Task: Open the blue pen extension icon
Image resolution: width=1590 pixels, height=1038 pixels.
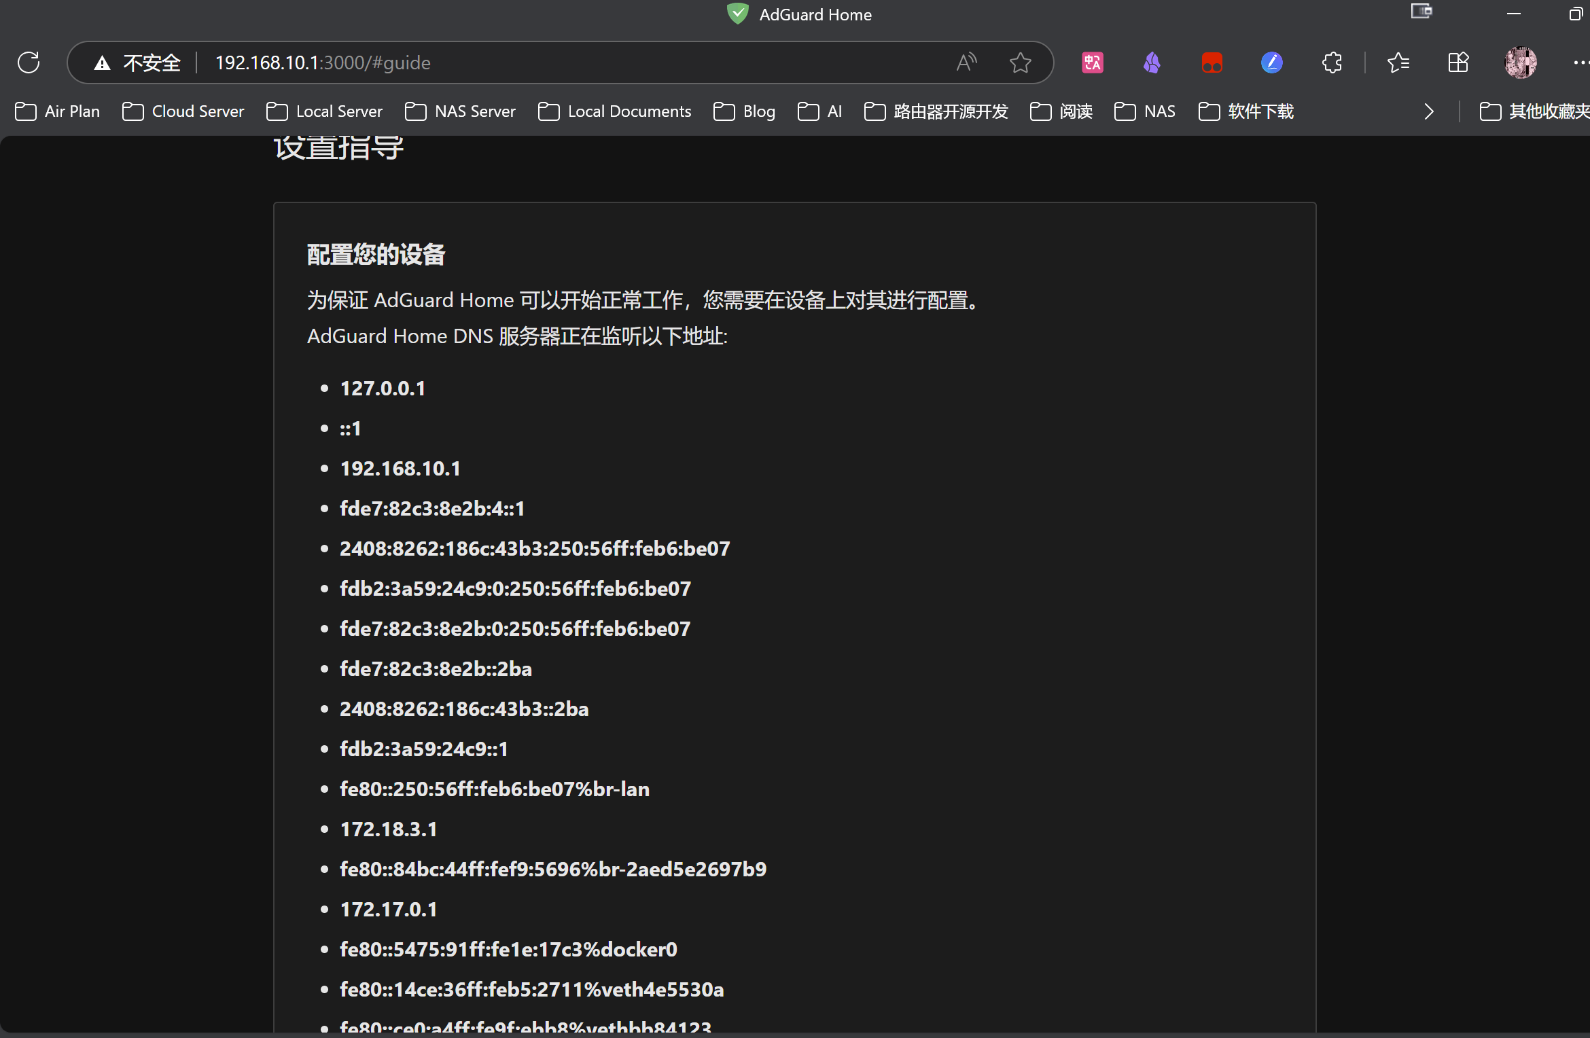Action: 1271,62
